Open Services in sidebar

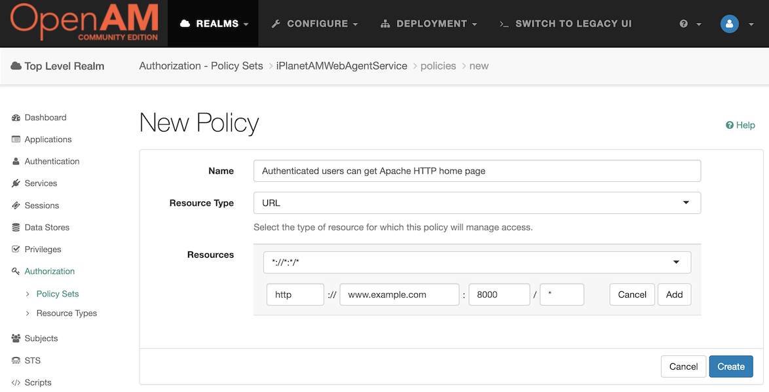pos(41,183)
